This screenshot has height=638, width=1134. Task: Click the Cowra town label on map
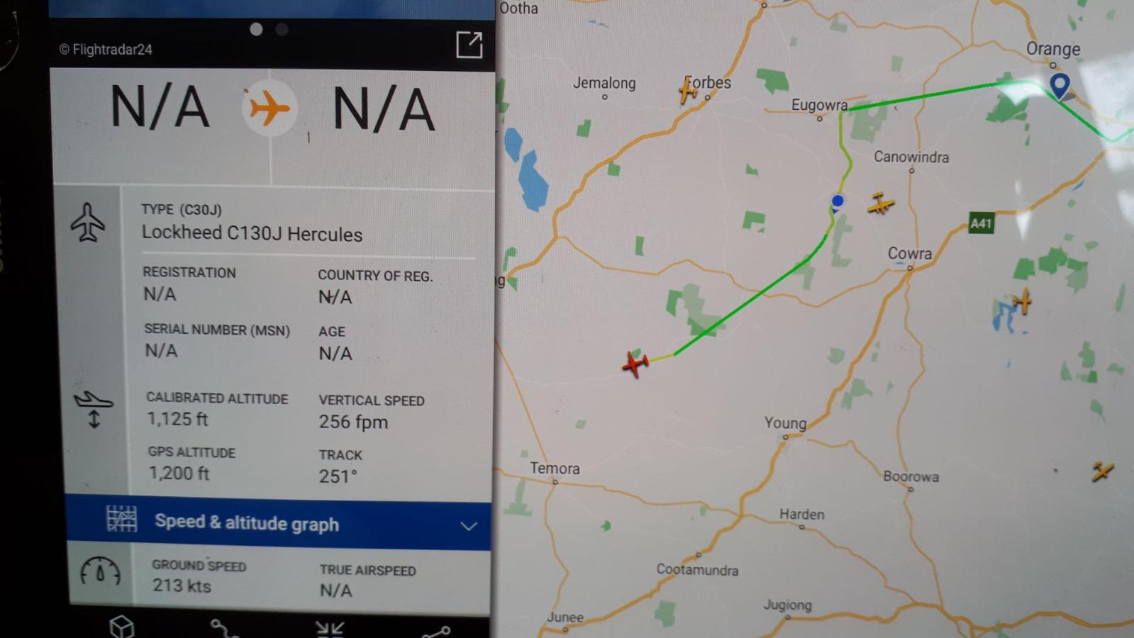[x=910, y=253]
